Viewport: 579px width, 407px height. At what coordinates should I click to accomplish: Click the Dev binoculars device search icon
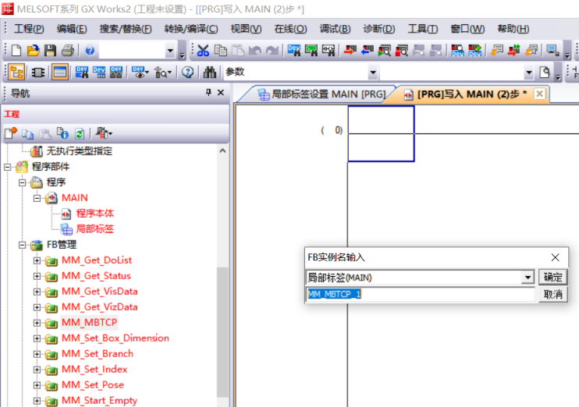[294, 50]
